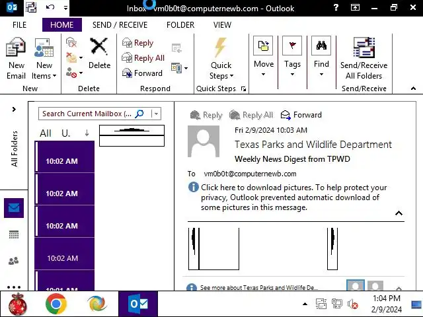423x317 pixels.
Task: Click Reply in the ribbon
Action: pyautogui.click(x=138, y=42)
